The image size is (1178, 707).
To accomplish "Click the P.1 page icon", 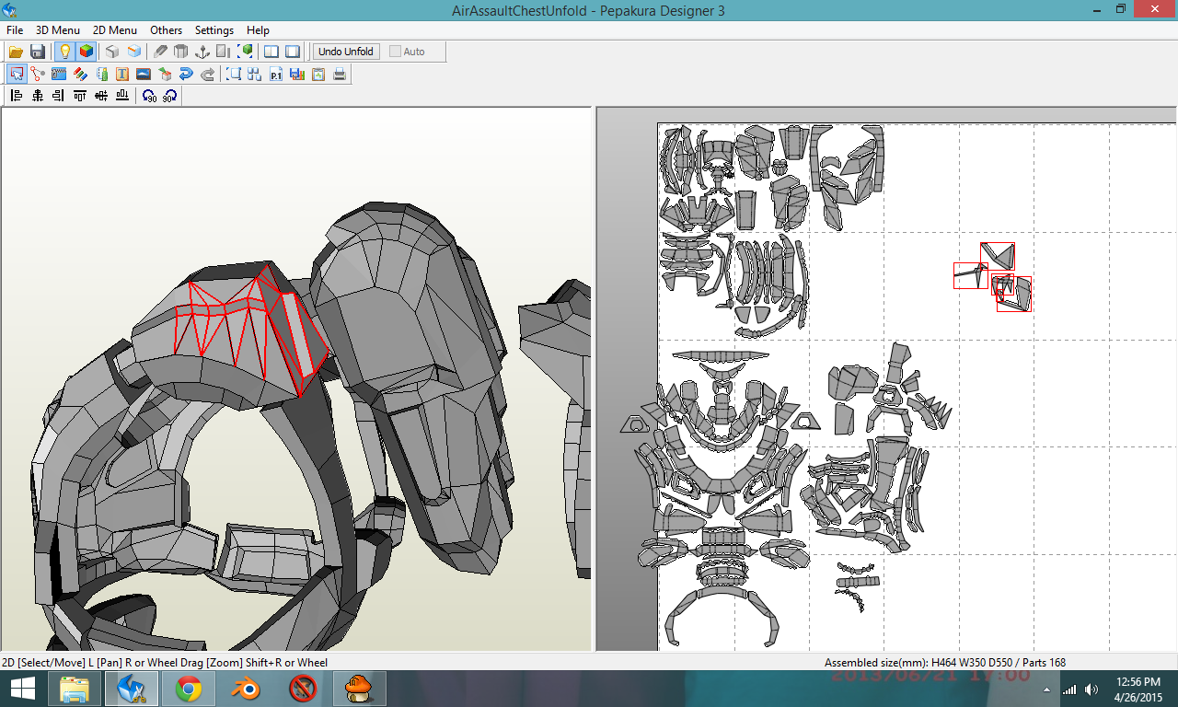I will coord(276,74).
